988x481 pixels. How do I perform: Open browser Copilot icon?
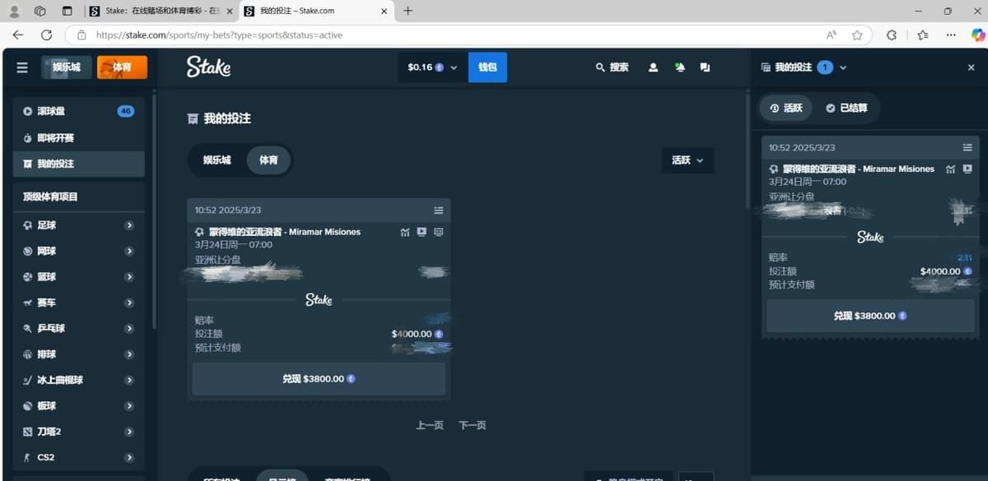pos(977,35)
